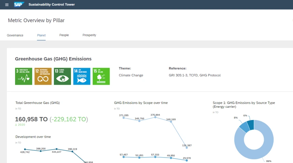Select the 57,457 data point
The width and height of the screenshot is (293, 163).
point(124,157)
